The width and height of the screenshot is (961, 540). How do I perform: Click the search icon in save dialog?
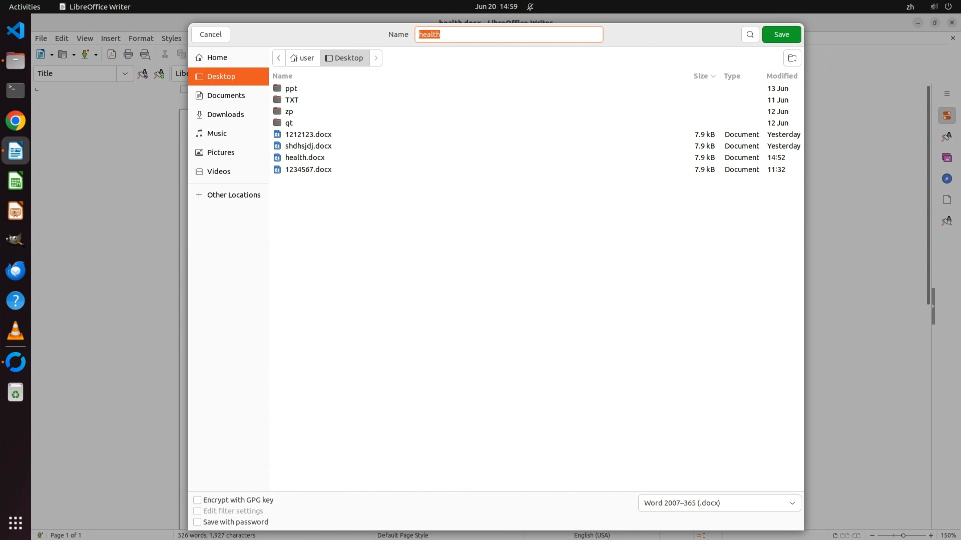750,34
